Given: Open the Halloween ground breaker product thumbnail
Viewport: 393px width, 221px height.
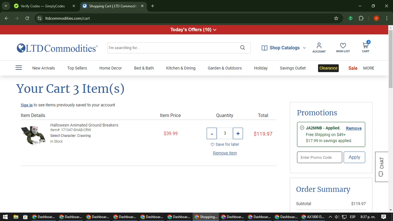Looking at the screenshot, I should pyautogui.click(x=33, y=135).
